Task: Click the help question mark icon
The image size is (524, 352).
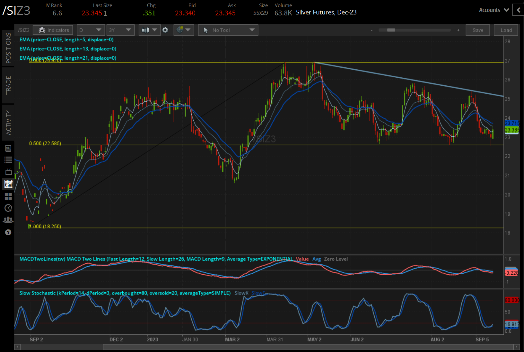Action: (x=8, y=232)
